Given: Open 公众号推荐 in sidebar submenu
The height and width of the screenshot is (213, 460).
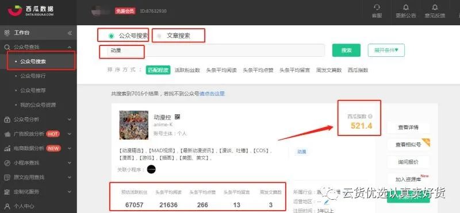Looking at the screenshot, I should (33, 91).
